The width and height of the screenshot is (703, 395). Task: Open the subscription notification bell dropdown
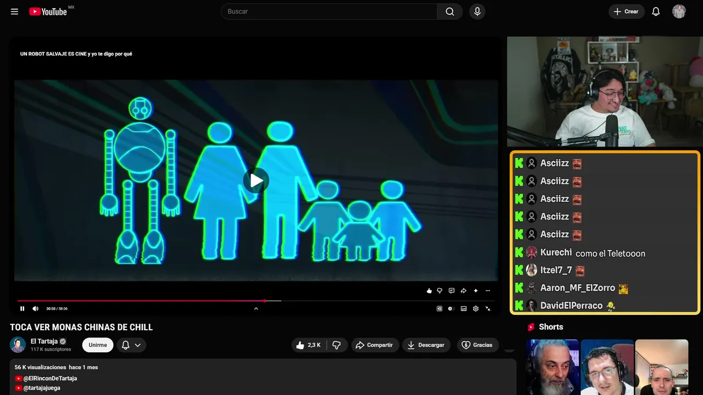pyautogui.click(x=131, y=345)
